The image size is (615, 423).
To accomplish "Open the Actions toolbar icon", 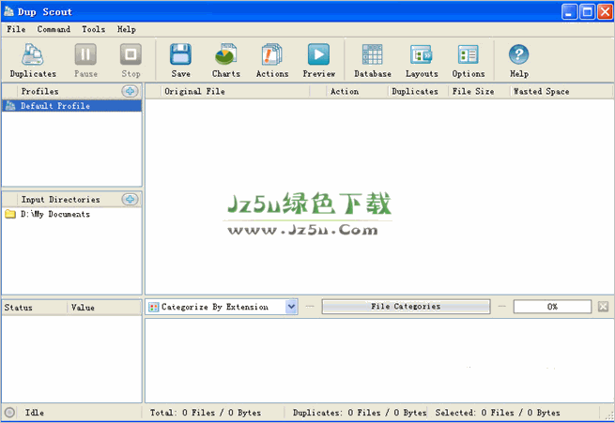I will coord(272,54).
